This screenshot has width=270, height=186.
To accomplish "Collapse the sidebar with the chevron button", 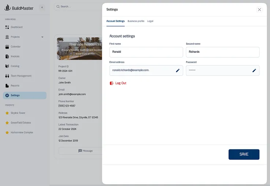I will [42, 7].
